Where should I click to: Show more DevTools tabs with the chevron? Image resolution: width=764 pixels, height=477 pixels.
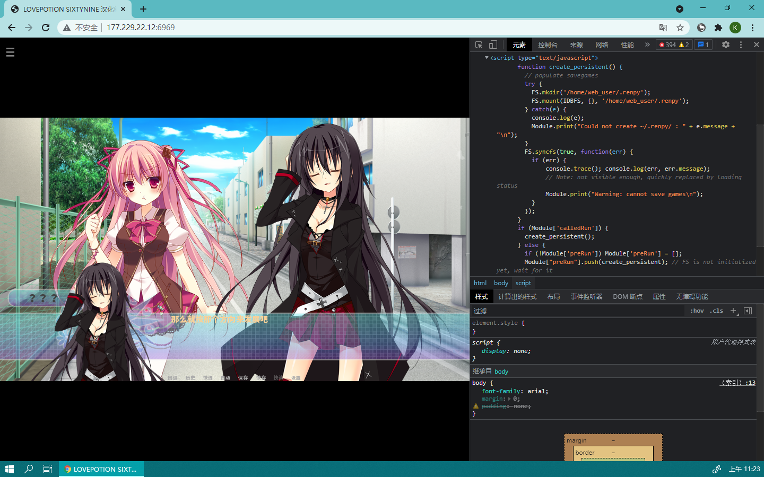click(647, 45)
